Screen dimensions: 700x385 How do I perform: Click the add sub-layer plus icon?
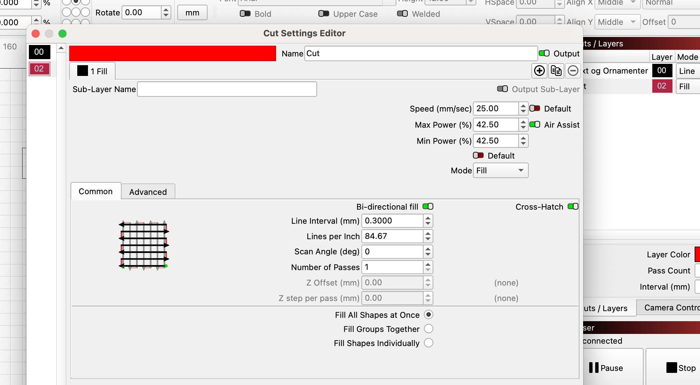(x=539, y=71)
